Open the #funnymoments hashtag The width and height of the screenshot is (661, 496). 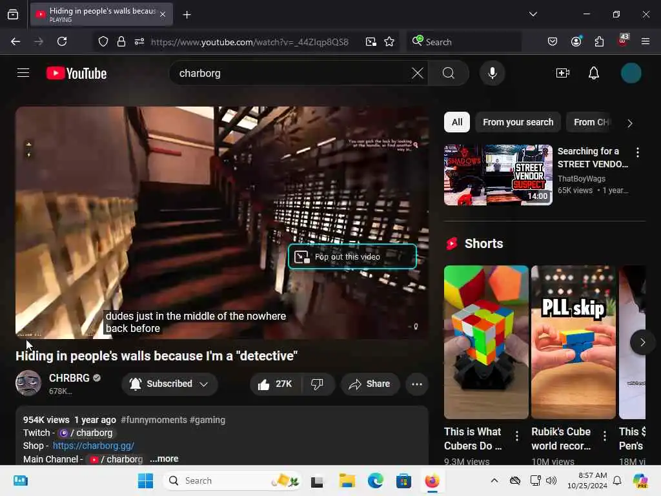[x=154, y=420]
